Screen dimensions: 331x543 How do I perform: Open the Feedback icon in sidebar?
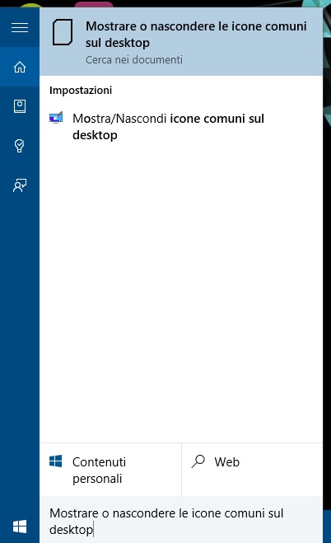[x=20, y=185]
